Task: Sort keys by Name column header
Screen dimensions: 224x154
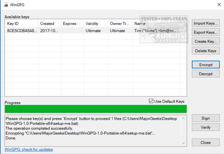Action: click(x=156, y=23)
